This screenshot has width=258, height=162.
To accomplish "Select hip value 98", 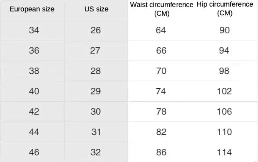I will coord(224,71).
